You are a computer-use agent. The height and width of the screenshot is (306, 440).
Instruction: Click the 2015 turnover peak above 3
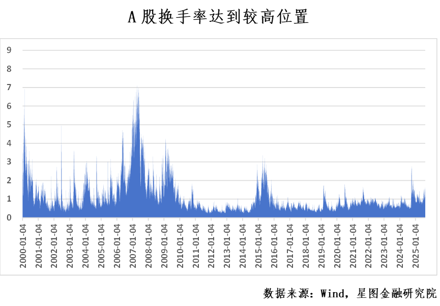point(263,156)
